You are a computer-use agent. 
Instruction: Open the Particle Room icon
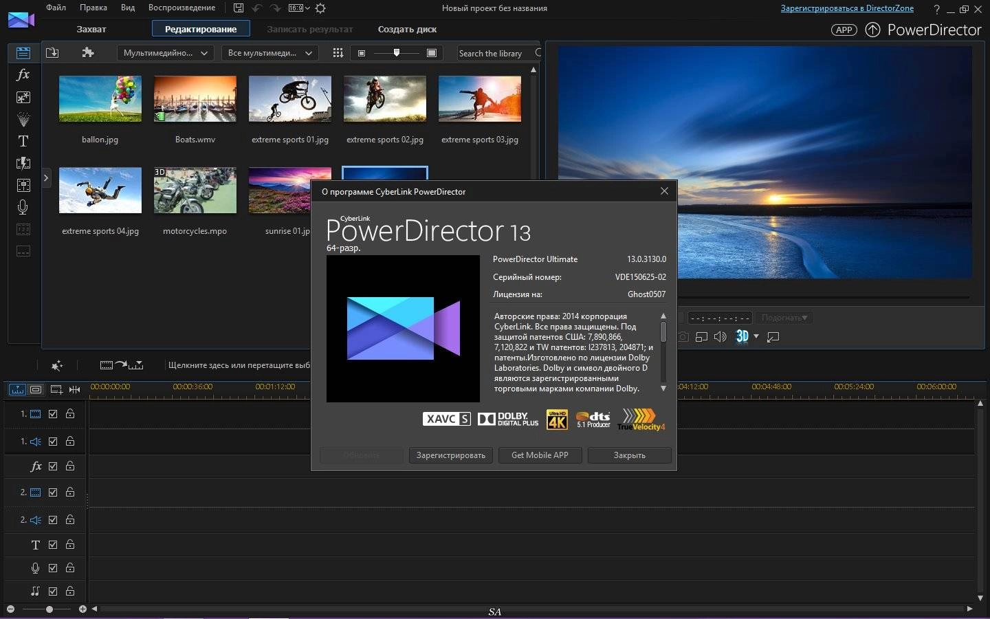pos(23,119)
